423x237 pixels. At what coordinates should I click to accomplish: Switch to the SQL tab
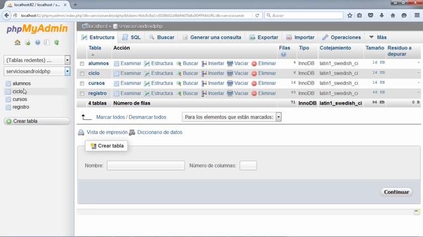tap(132, 38)
